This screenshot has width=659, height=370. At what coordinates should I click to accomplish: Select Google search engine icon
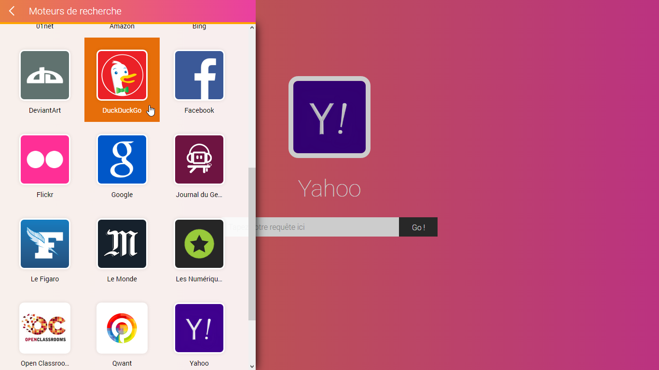pos(122,159)
